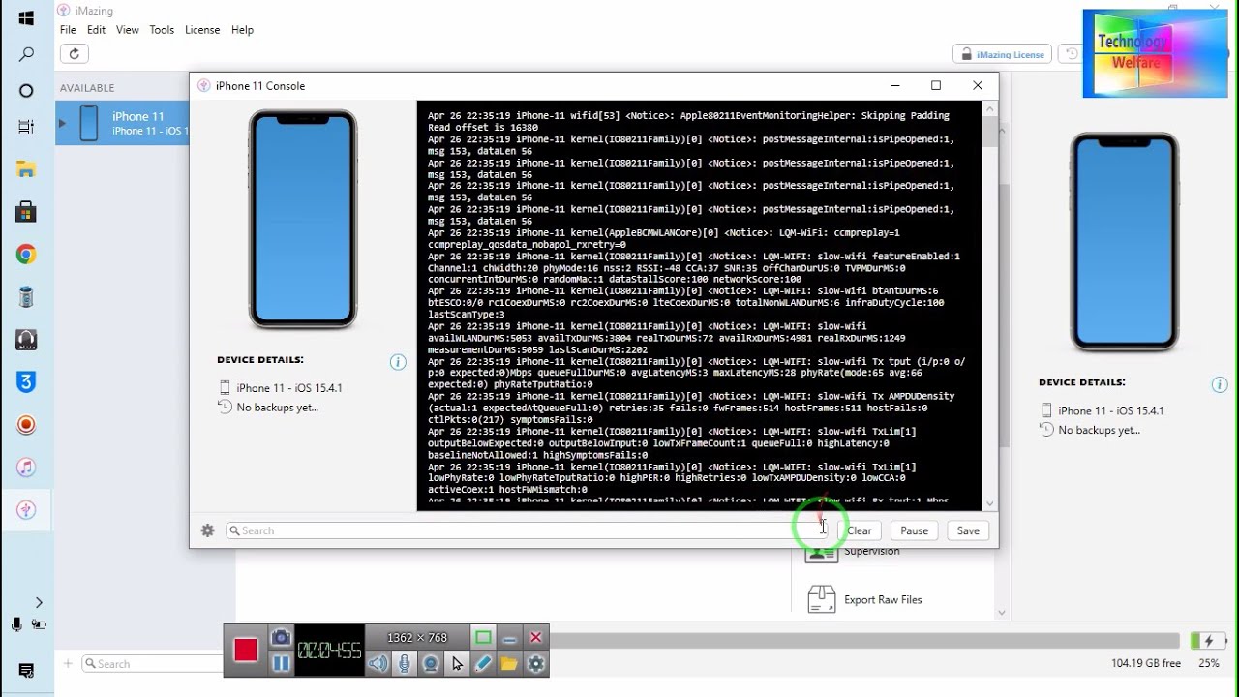Click the iMazing License button

click(x=1001, y=54)
